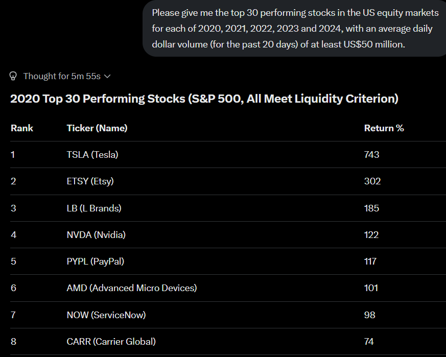Select the TSLA (Tesla) table cell
Image resolution: width=446 pixels, height=357 pixels.
pyautogui.click(x=92, y=154)
